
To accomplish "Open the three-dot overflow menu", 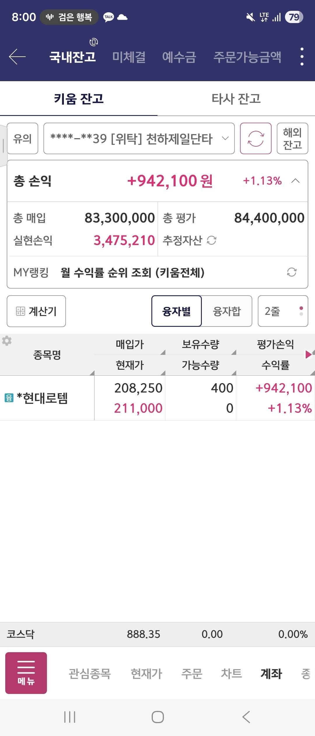I will pos(301,58).
